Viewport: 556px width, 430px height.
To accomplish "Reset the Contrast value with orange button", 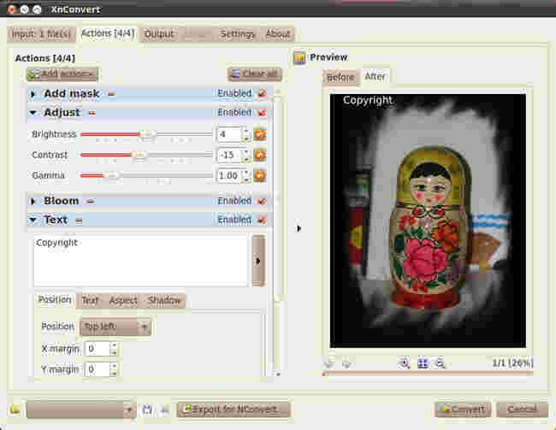I will click(x=260, y=156).
